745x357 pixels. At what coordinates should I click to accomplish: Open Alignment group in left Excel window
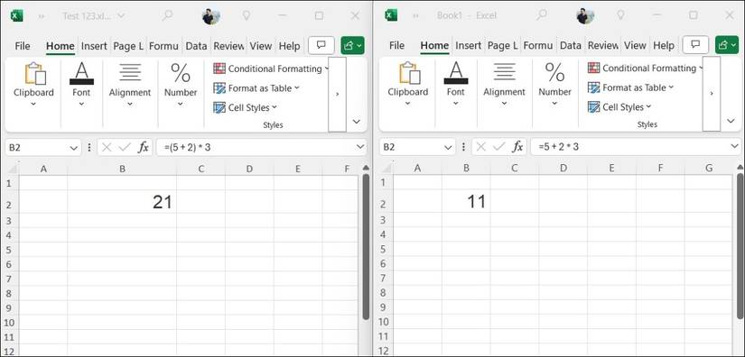point(130,85)
